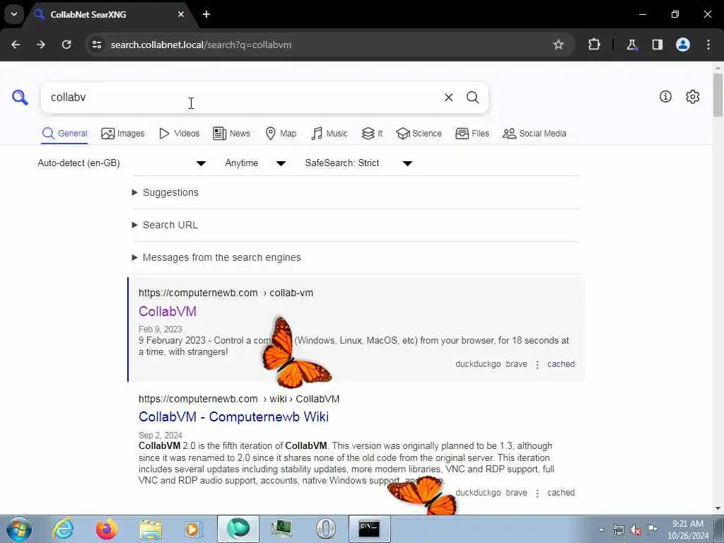Image resolution: width=724 pixels, height=543 pixels.
Task: Open the CollabVM result link
Action: pyautogui.click(x=168, y=311)
